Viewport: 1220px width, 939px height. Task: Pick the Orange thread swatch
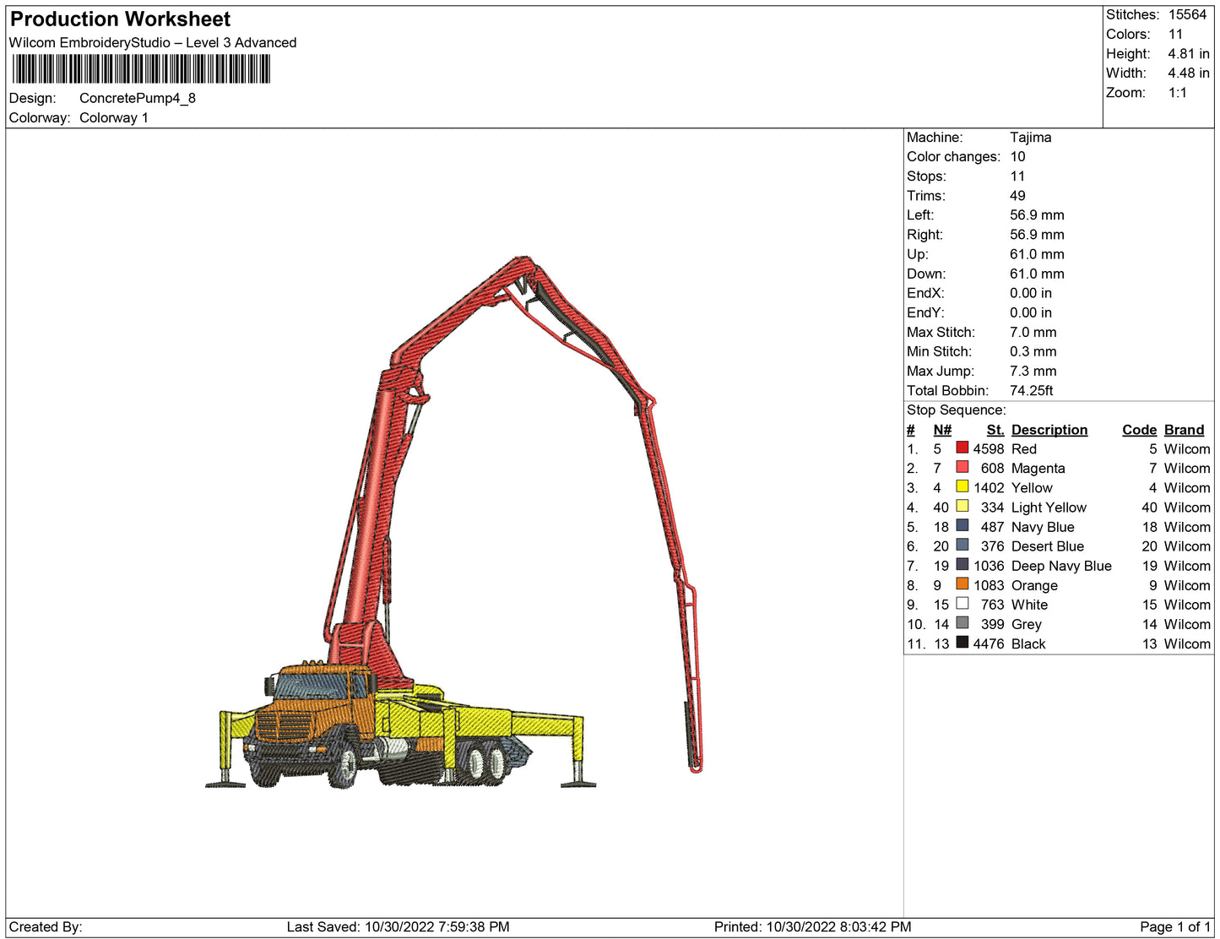(962, 583)
